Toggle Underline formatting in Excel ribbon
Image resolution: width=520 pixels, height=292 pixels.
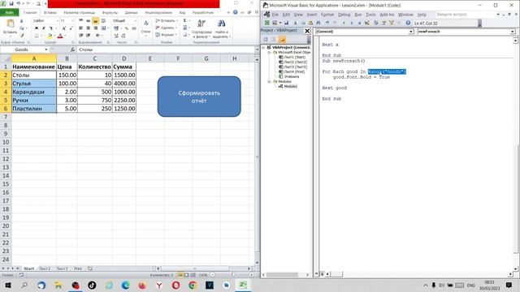50,28
